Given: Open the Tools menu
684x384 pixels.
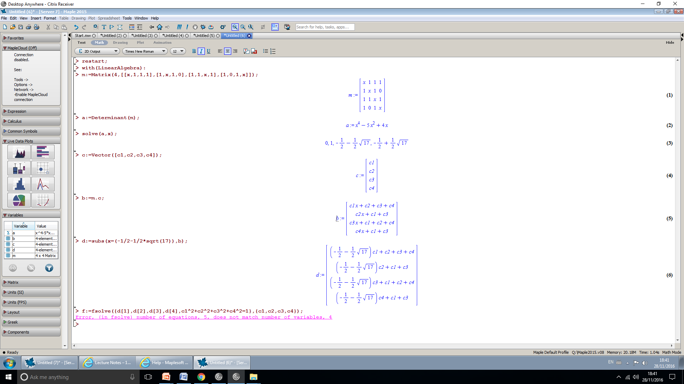Looking at the screenshot, I should (127, 18).
